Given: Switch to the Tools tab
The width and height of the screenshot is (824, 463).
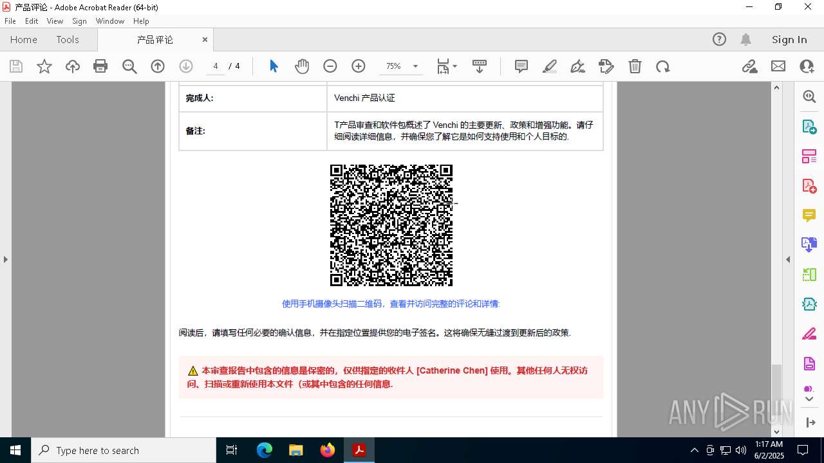Looking at the screenshot, I should (x=68, y=39).
